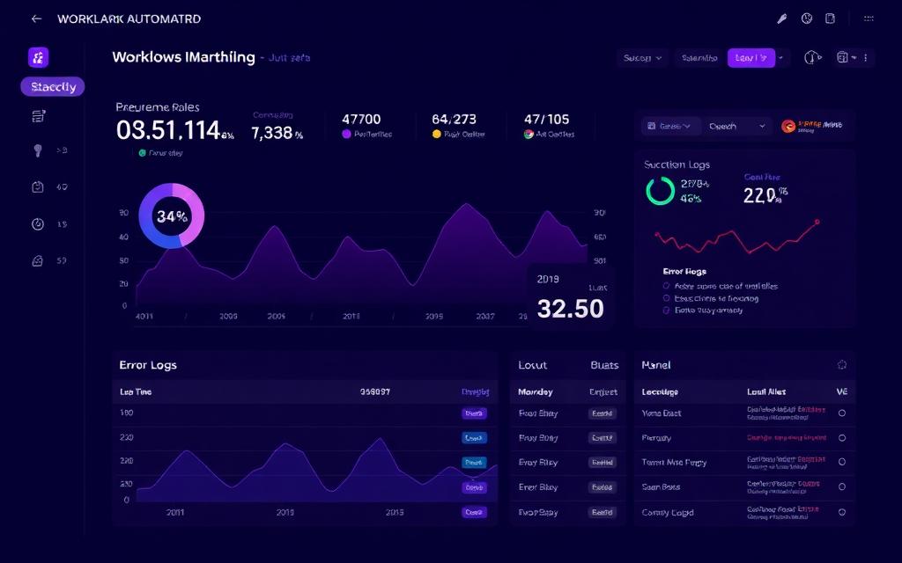
Task: Click the purple app logo in the sidebar
Action: [39, 57]
